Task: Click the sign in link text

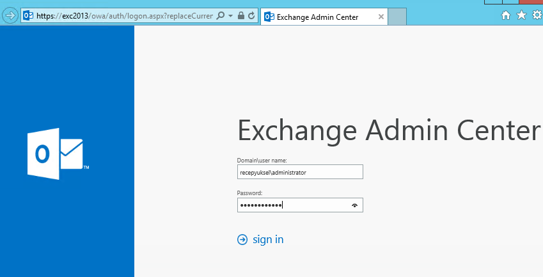Action: click(268, 240)
